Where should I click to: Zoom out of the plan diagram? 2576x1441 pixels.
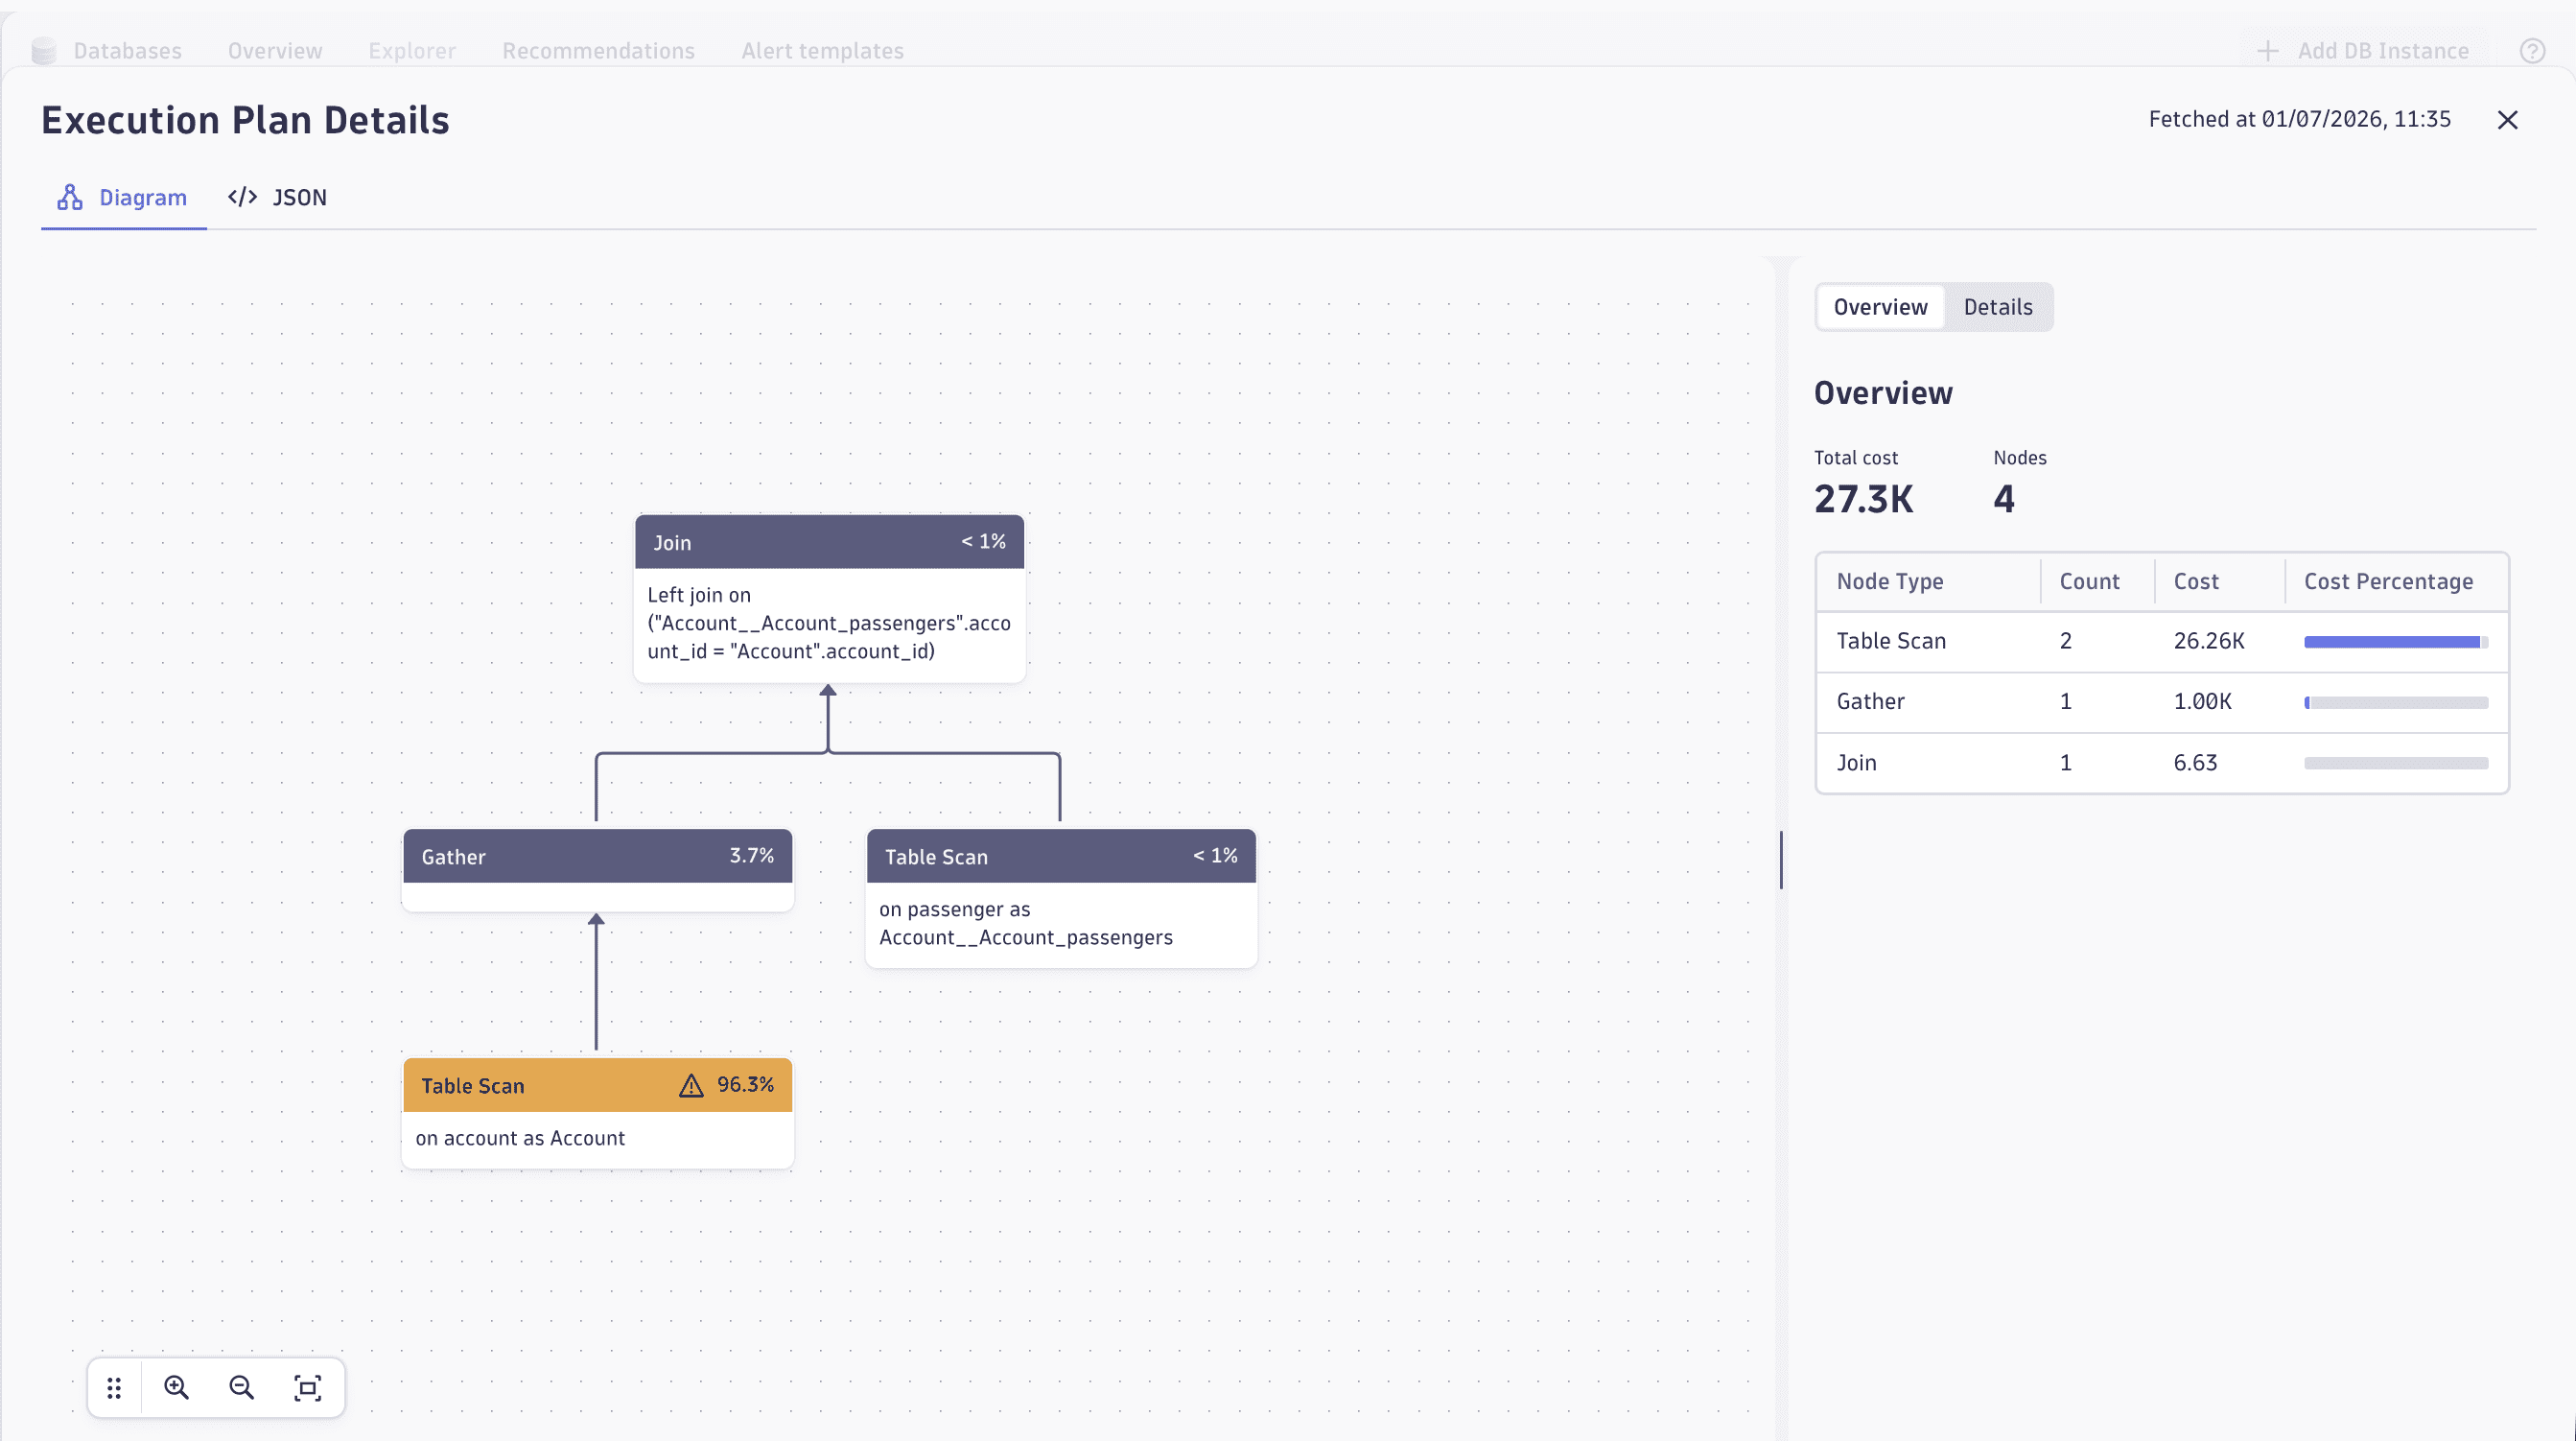[241, 1388]
